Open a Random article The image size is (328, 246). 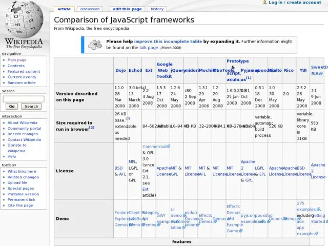click(x=22, y=83)
